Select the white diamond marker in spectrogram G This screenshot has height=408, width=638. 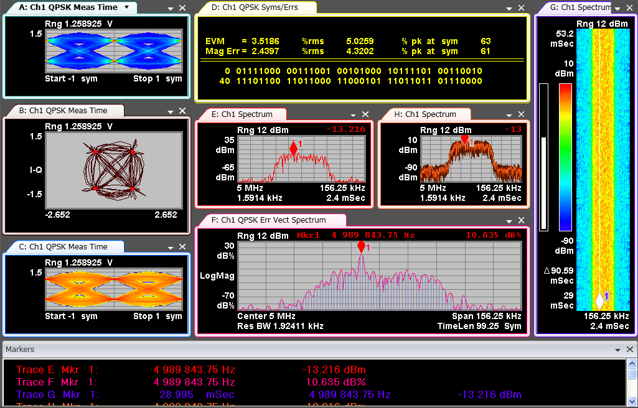coord(599,300)
